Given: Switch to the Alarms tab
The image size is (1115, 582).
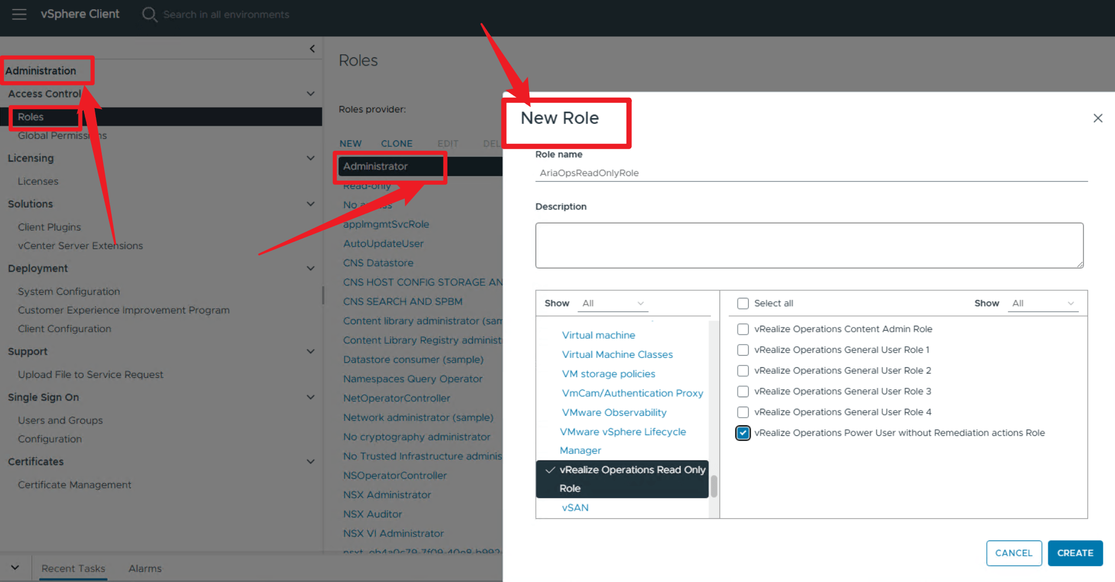Looking at the screenshot, I should coord(145,569).
